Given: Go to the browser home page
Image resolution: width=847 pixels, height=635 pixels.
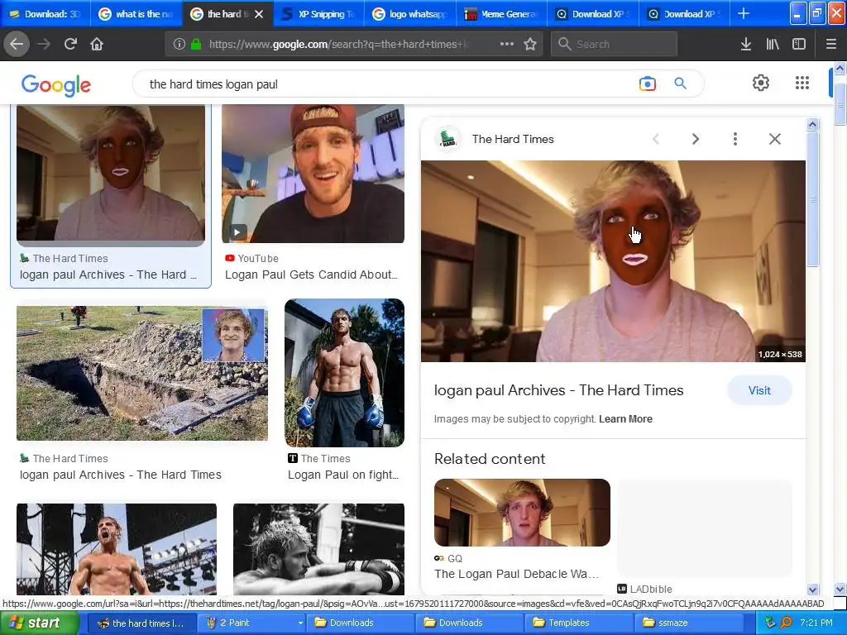Looking at the screenshot, I should tap(97, 45).
